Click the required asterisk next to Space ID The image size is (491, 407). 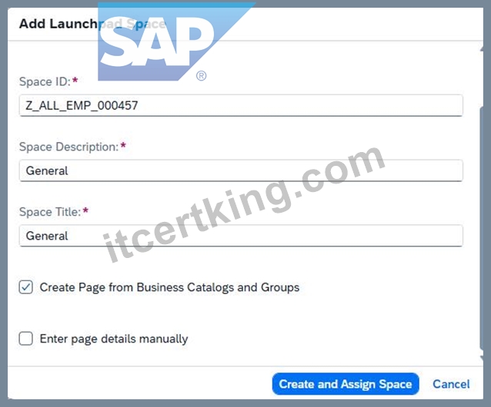point(75,81)
